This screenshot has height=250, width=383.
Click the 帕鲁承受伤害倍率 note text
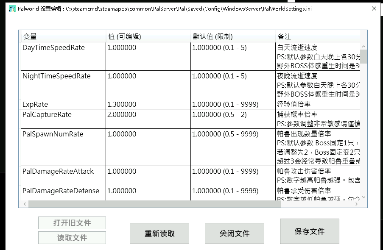pyautogui.click(x=304, y=191)
